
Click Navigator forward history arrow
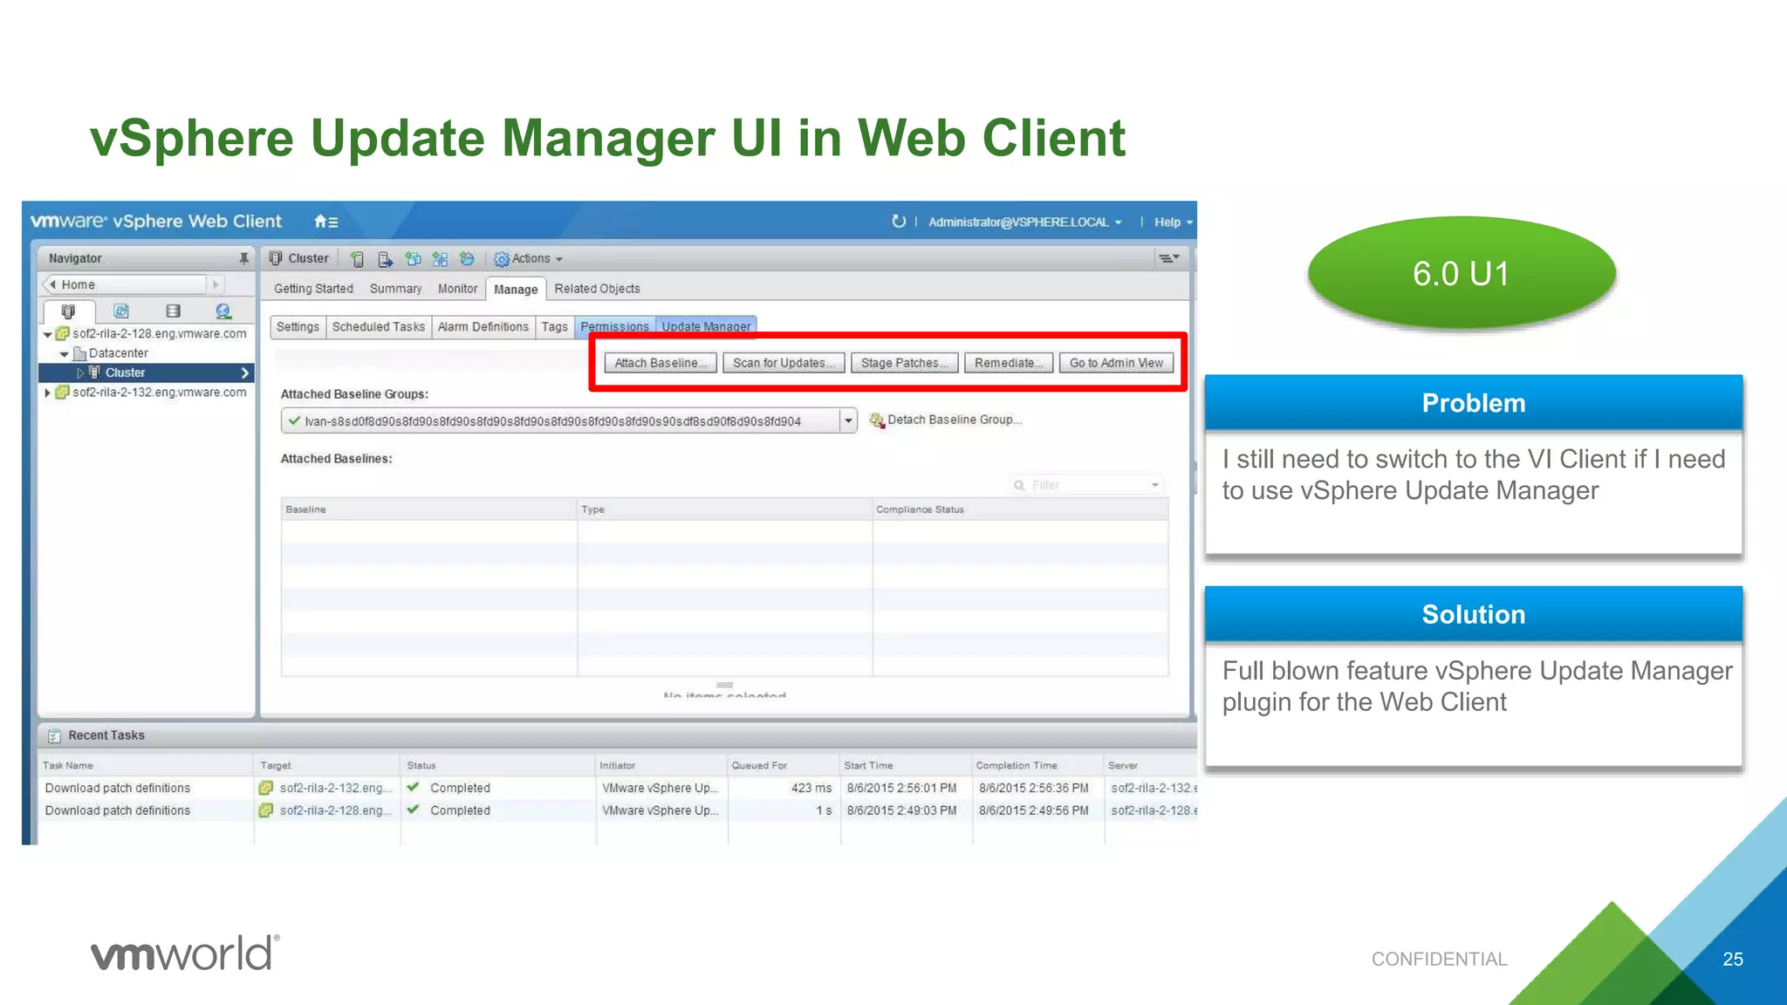pos(216,284)
